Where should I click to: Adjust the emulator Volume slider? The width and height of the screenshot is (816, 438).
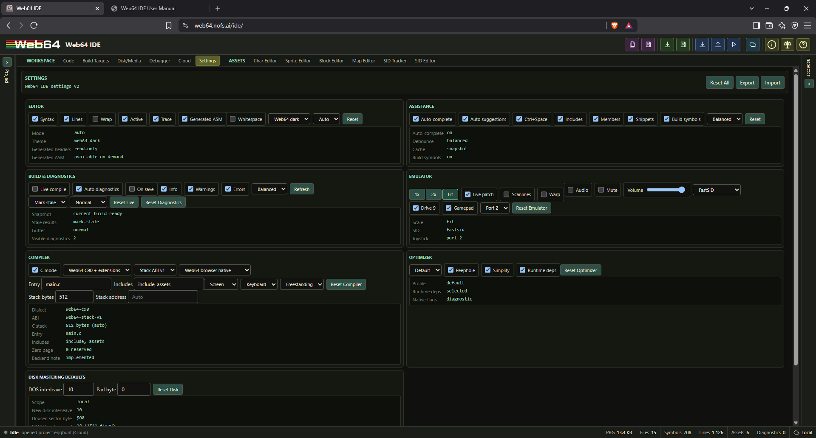point(666,190)
